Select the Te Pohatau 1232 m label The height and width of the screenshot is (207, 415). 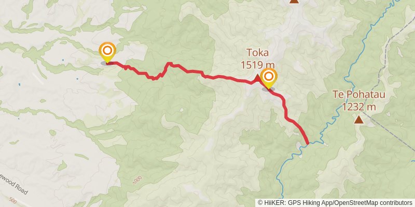[x=358, y=101]
